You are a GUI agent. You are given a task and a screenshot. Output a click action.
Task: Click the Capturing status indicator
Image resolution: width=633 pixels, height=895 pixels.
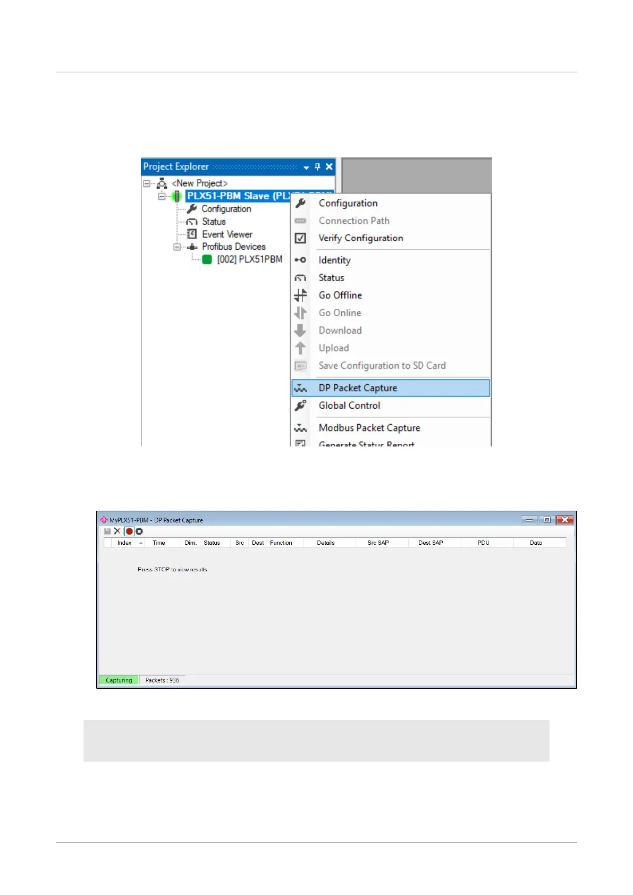pyautogui.click(x=119, y=680)
